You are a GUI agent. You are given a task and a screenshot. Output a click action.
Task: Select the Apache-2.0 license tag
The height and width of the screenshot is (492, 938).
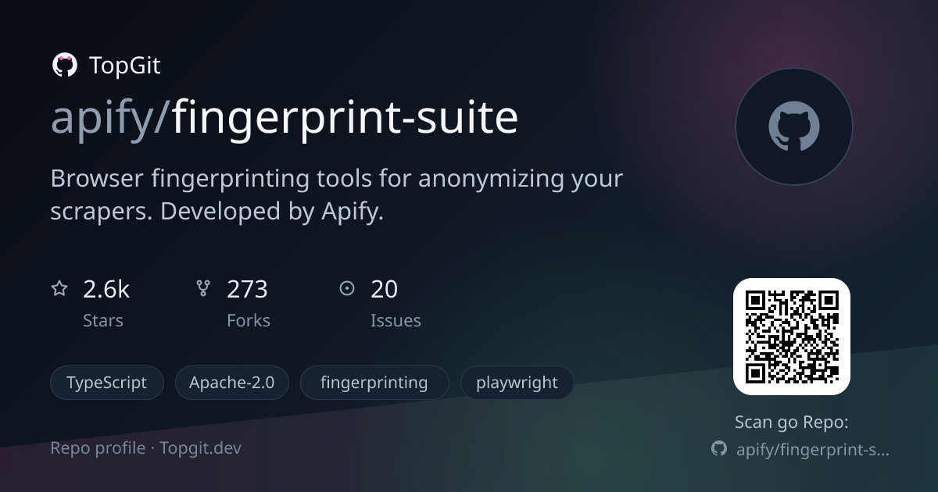[232, 383]
